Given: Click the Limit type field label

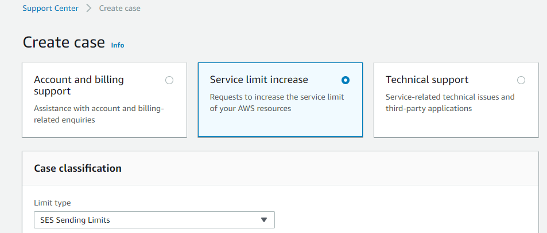Looking at the screenshot, I should (x=52, y=203).
